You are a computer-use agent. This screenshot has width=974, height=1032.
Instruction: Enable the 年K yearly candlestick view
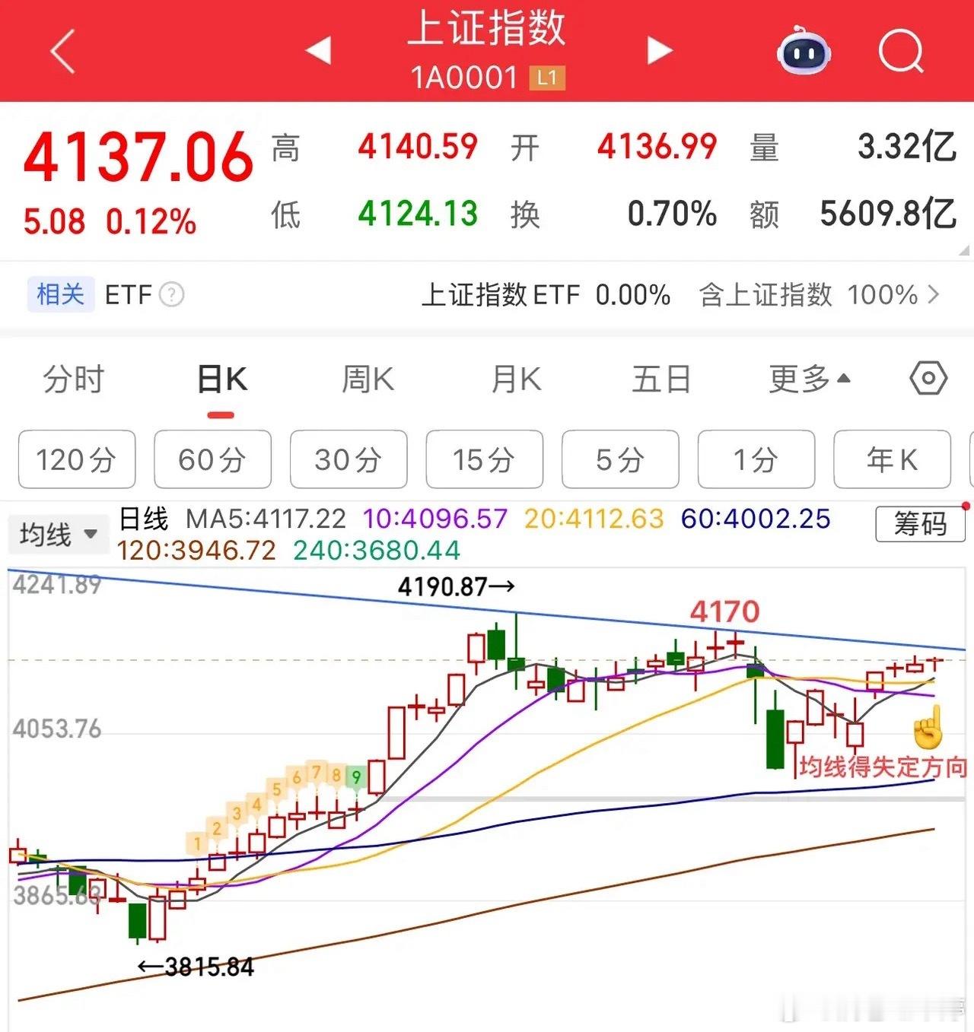point(891,459)
